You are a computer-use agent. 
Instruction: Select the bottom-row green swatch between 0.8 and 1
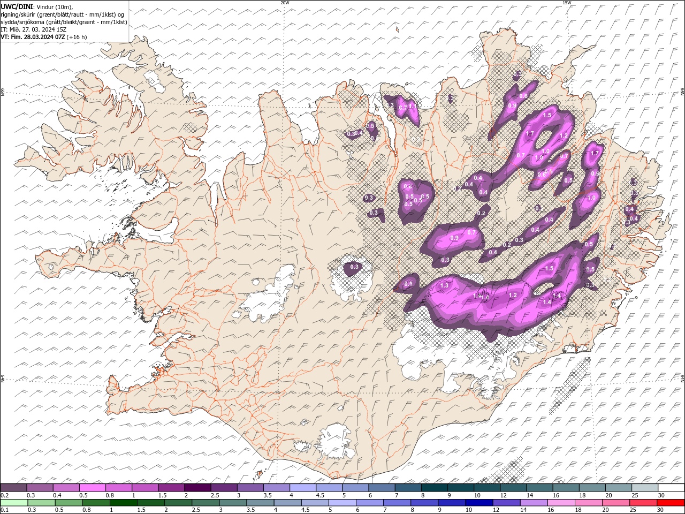click(x=96, y=503)
